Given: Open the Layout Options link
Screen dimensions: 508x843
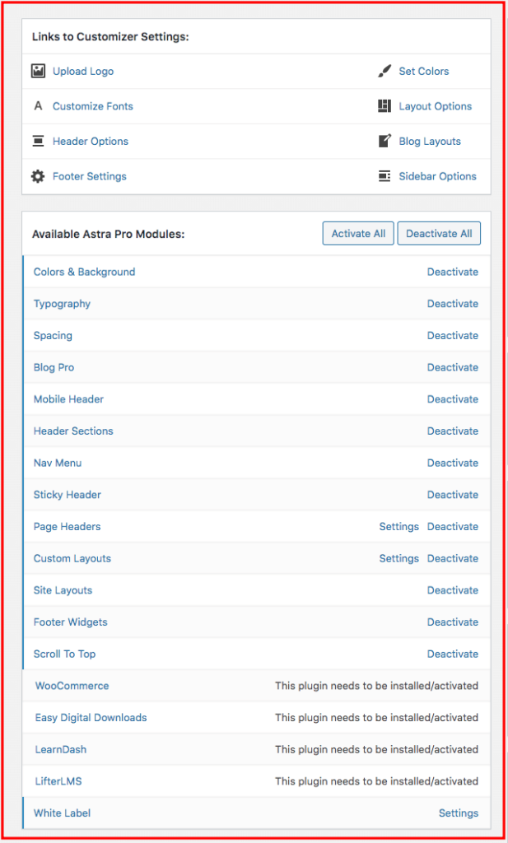Looking at the screenshot, I should [436, 106].
